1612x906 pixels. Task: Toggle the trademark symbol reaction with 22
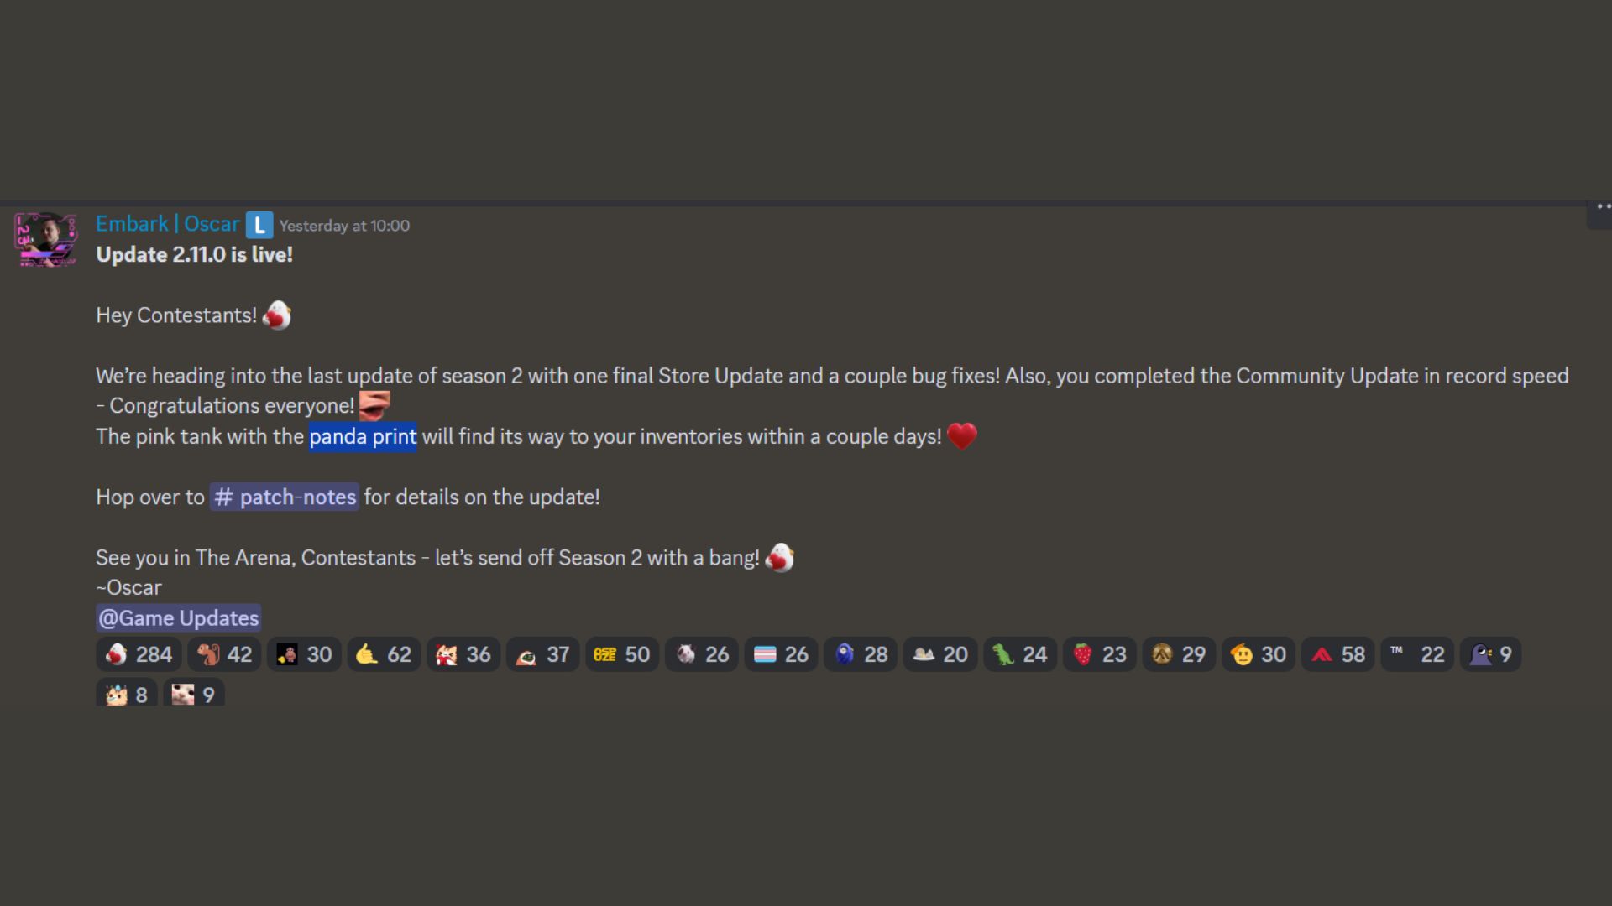[1417, 654]
